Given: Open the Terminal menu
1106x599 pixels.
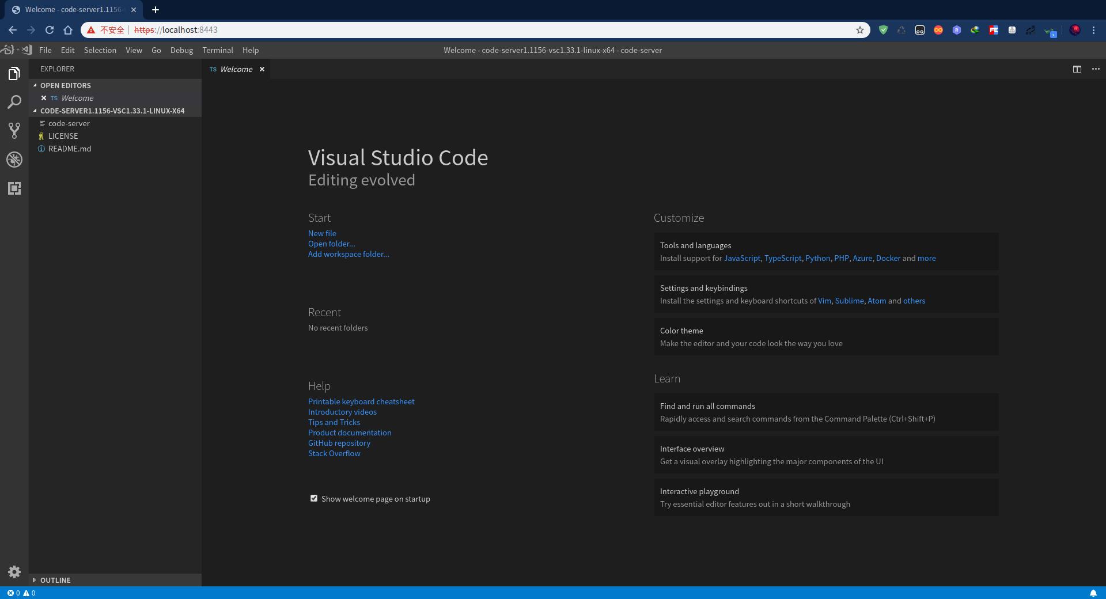Looking at the screenshot, I should [x=217, y=50].
